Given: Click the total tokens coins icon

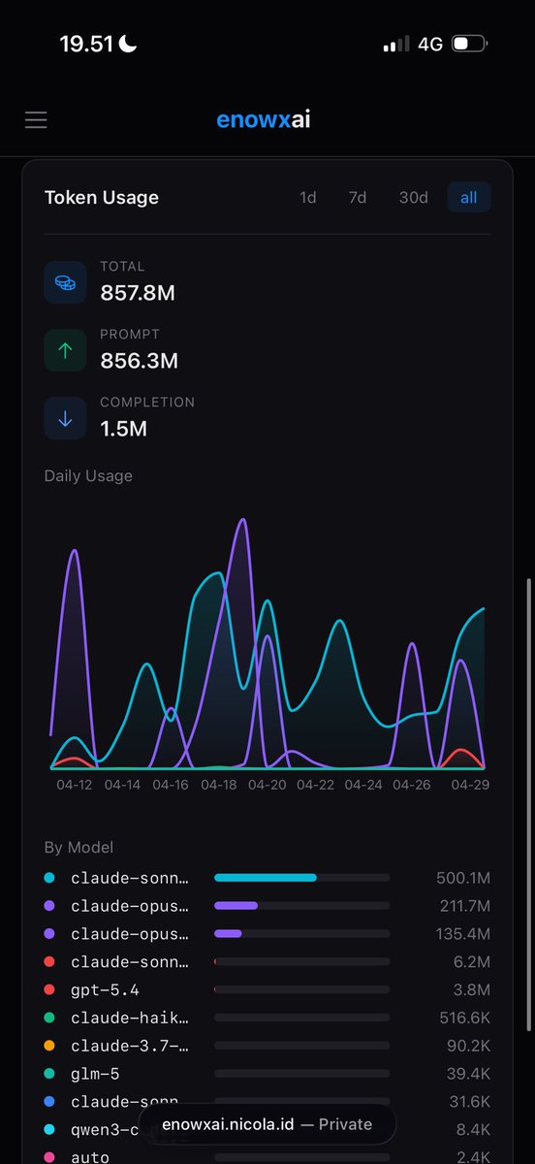Looking at the screenshot, I should coord(65,282).
